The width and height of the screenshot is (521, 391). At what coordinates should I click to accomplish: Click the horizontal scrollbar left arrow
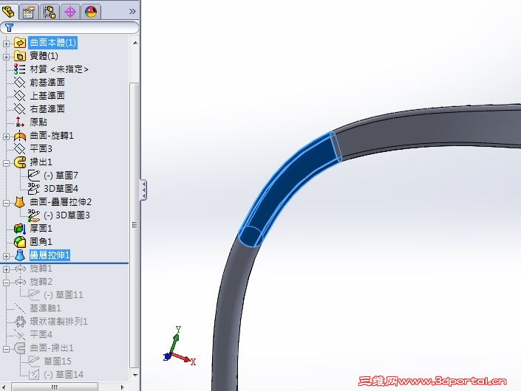4,387
